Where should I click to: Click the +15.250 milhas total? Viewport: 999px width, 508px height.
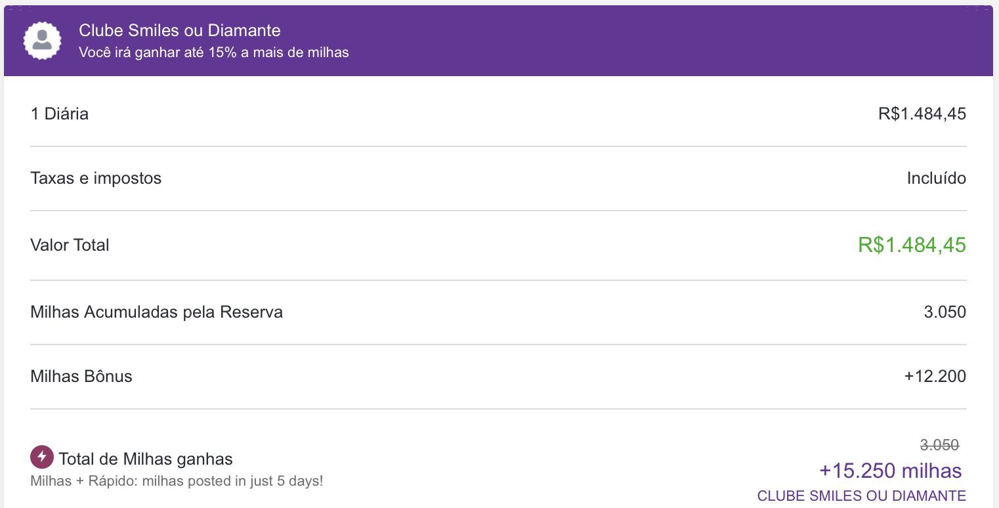coord(891,471)
